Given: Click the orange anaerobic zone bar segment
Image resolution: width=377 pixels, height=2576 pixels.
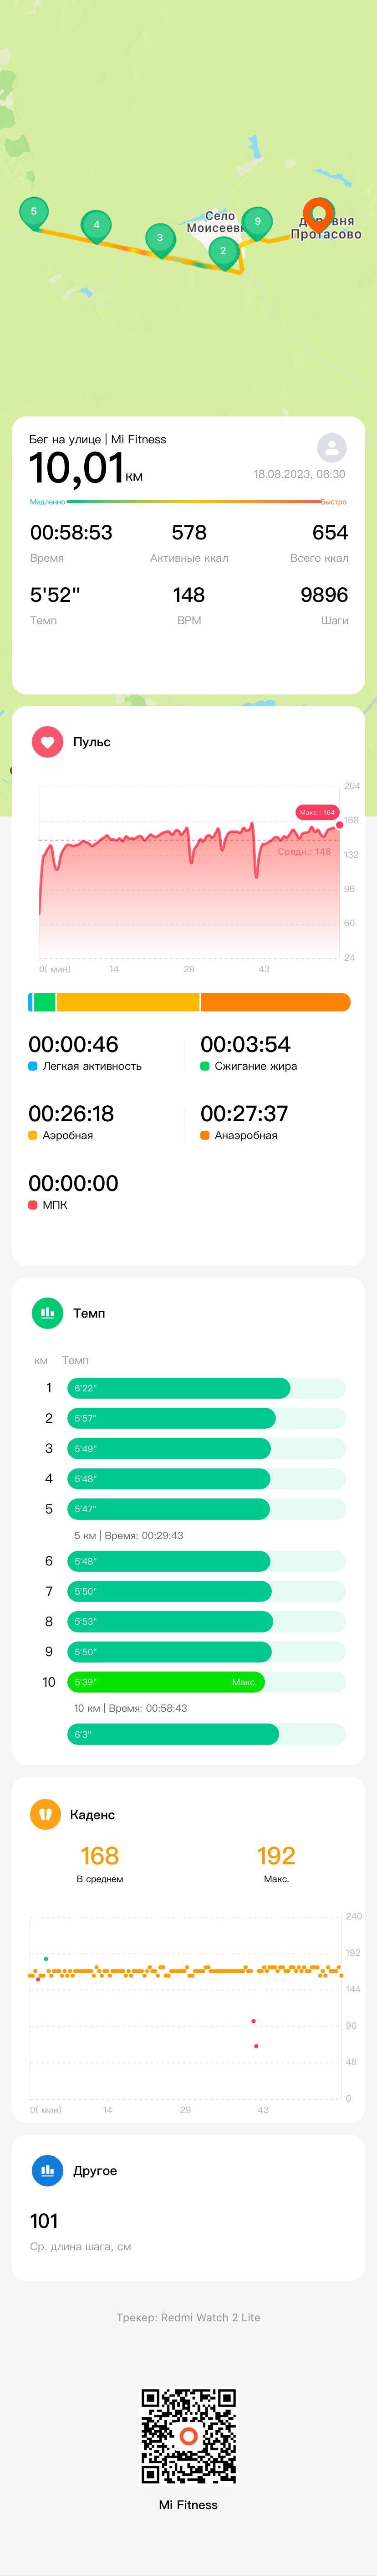Looking at the screenshot, I should point(276,1002).
